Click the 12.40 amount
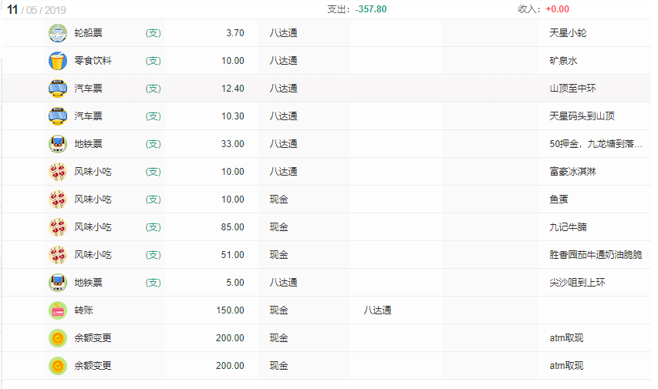The width and height of the screenshot is (658, 389). pos(232,89)
